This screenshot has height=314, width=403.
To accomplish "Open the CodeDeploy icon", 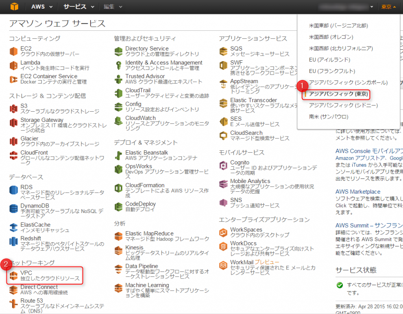I will [x=118, y=207].
